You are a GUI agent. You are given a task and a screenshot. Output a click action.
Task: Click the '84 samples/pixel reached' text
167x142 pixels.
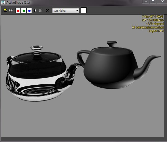tap(148, 27)
